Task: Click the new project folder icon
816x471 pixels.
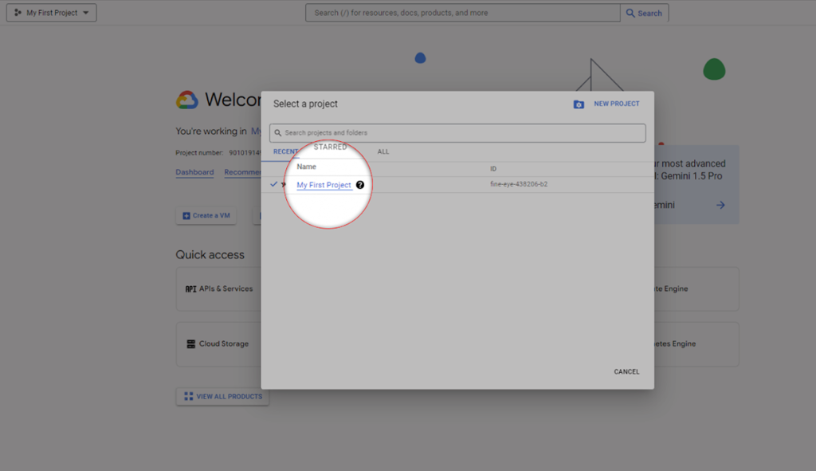Action: coord(579,104)
